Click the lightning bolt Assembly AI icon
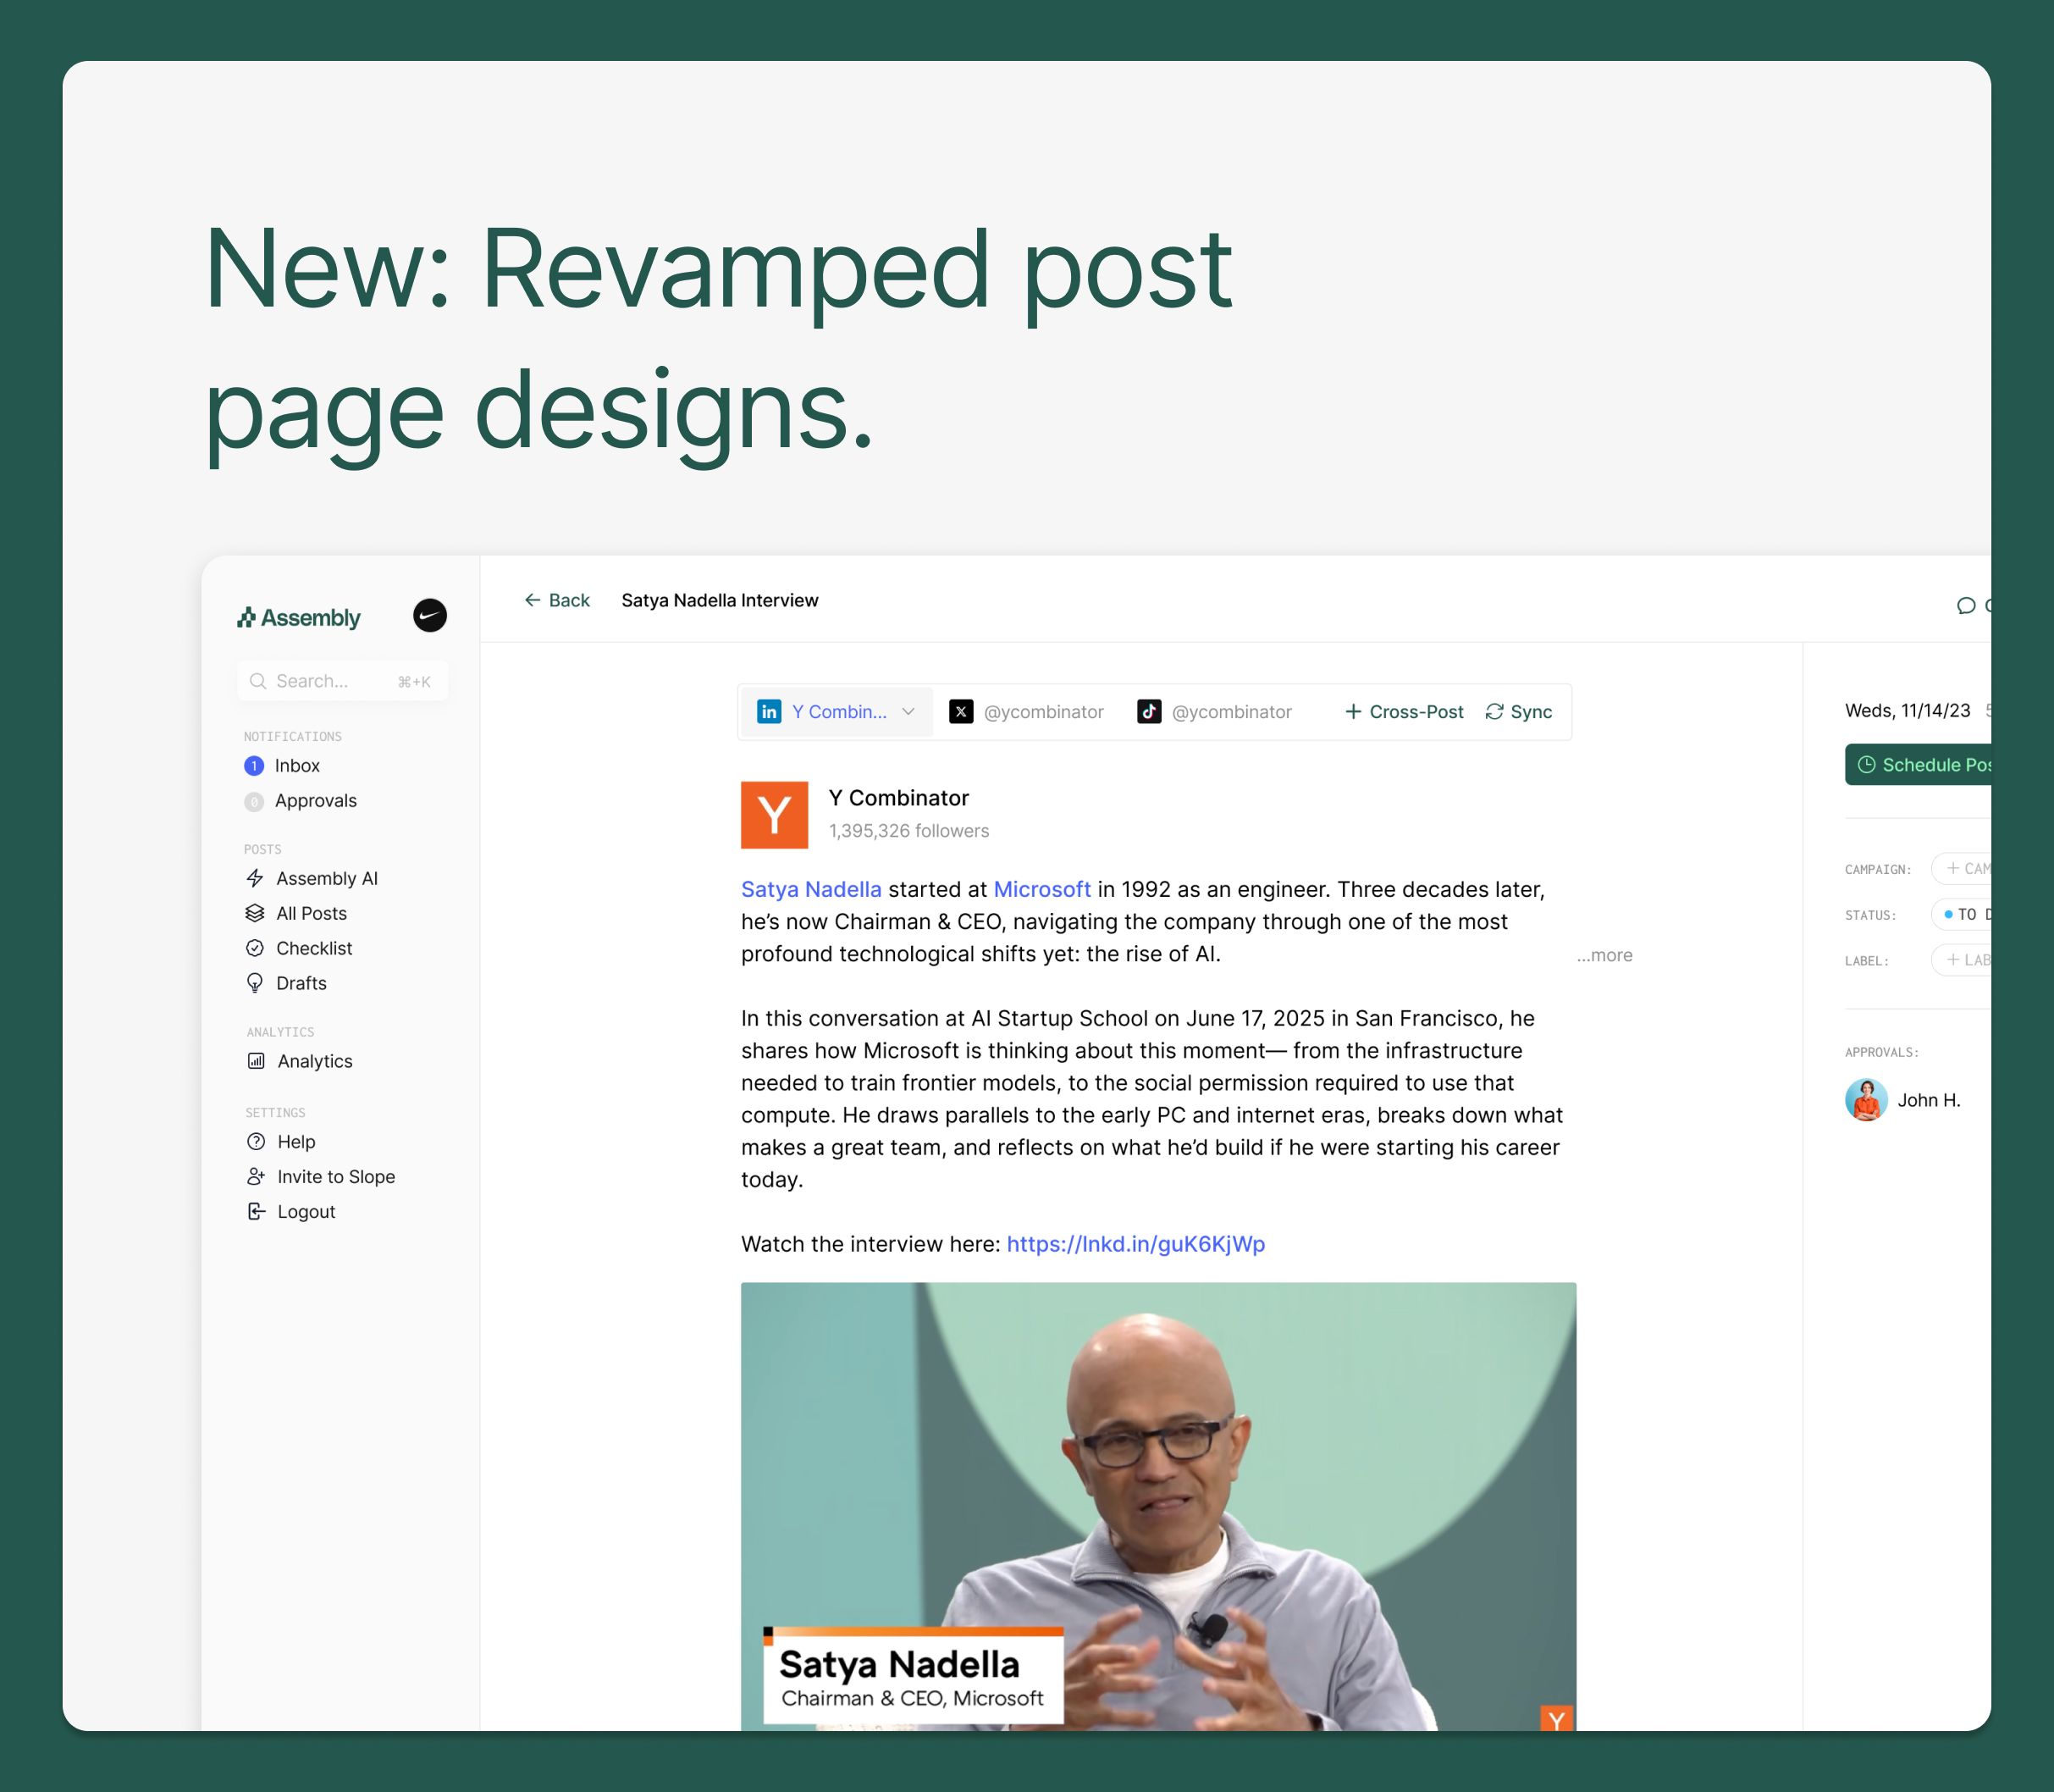Screen dimensions: 2054x1792 pos(255,878)
